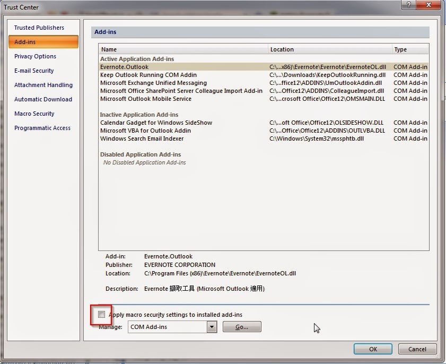Select SharePoint Server Colleague Import Add-in row

pyautogui.click(x=264, y=91)
